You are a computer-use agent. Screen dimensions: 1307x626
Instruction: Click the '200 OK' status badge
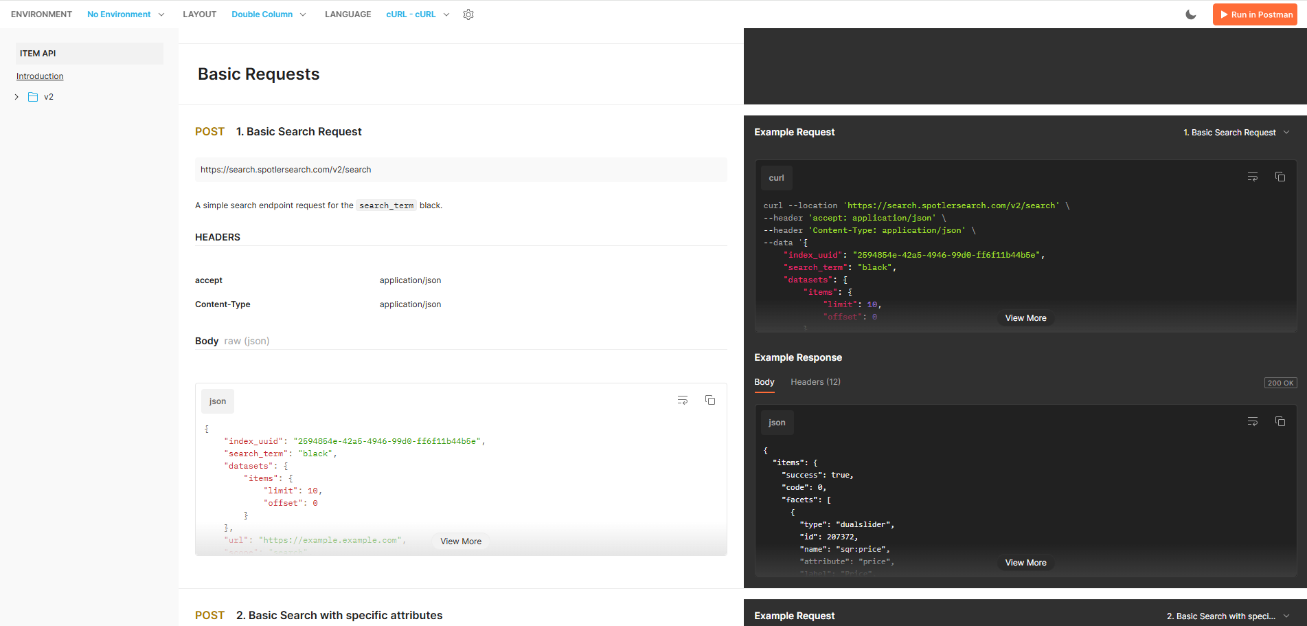pyautogui.click(x=1280, y=383)
